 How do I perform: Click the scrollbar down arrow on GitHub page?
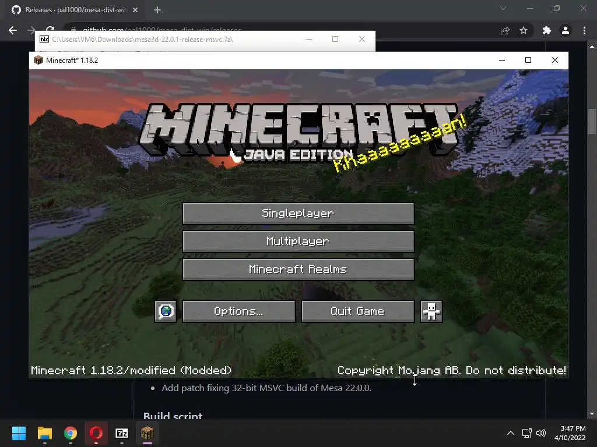coord(592,414)
